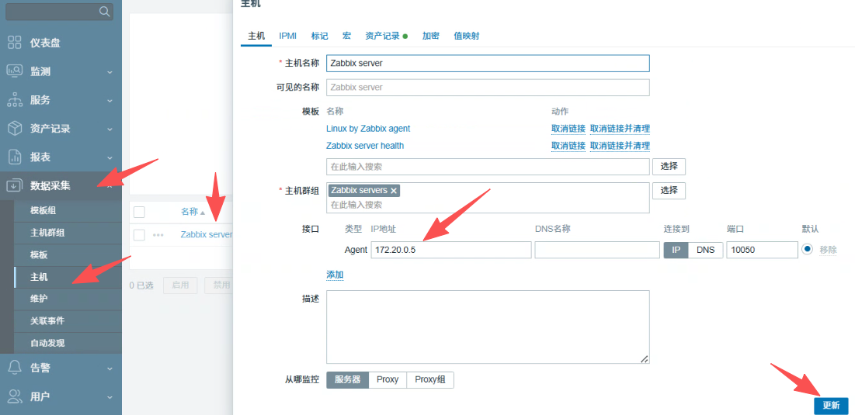Click the Agent IP地址 field

(451, 250)
